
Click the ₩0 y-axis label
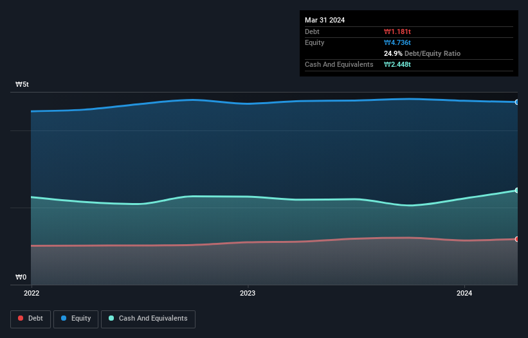21,277
